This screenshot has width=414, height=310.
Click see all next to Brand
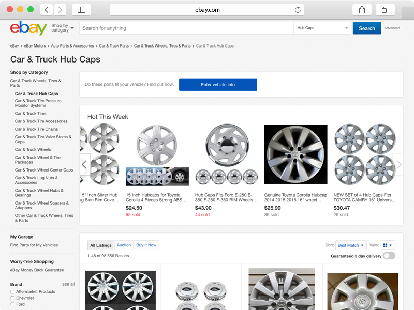click(x=68, y=284)
